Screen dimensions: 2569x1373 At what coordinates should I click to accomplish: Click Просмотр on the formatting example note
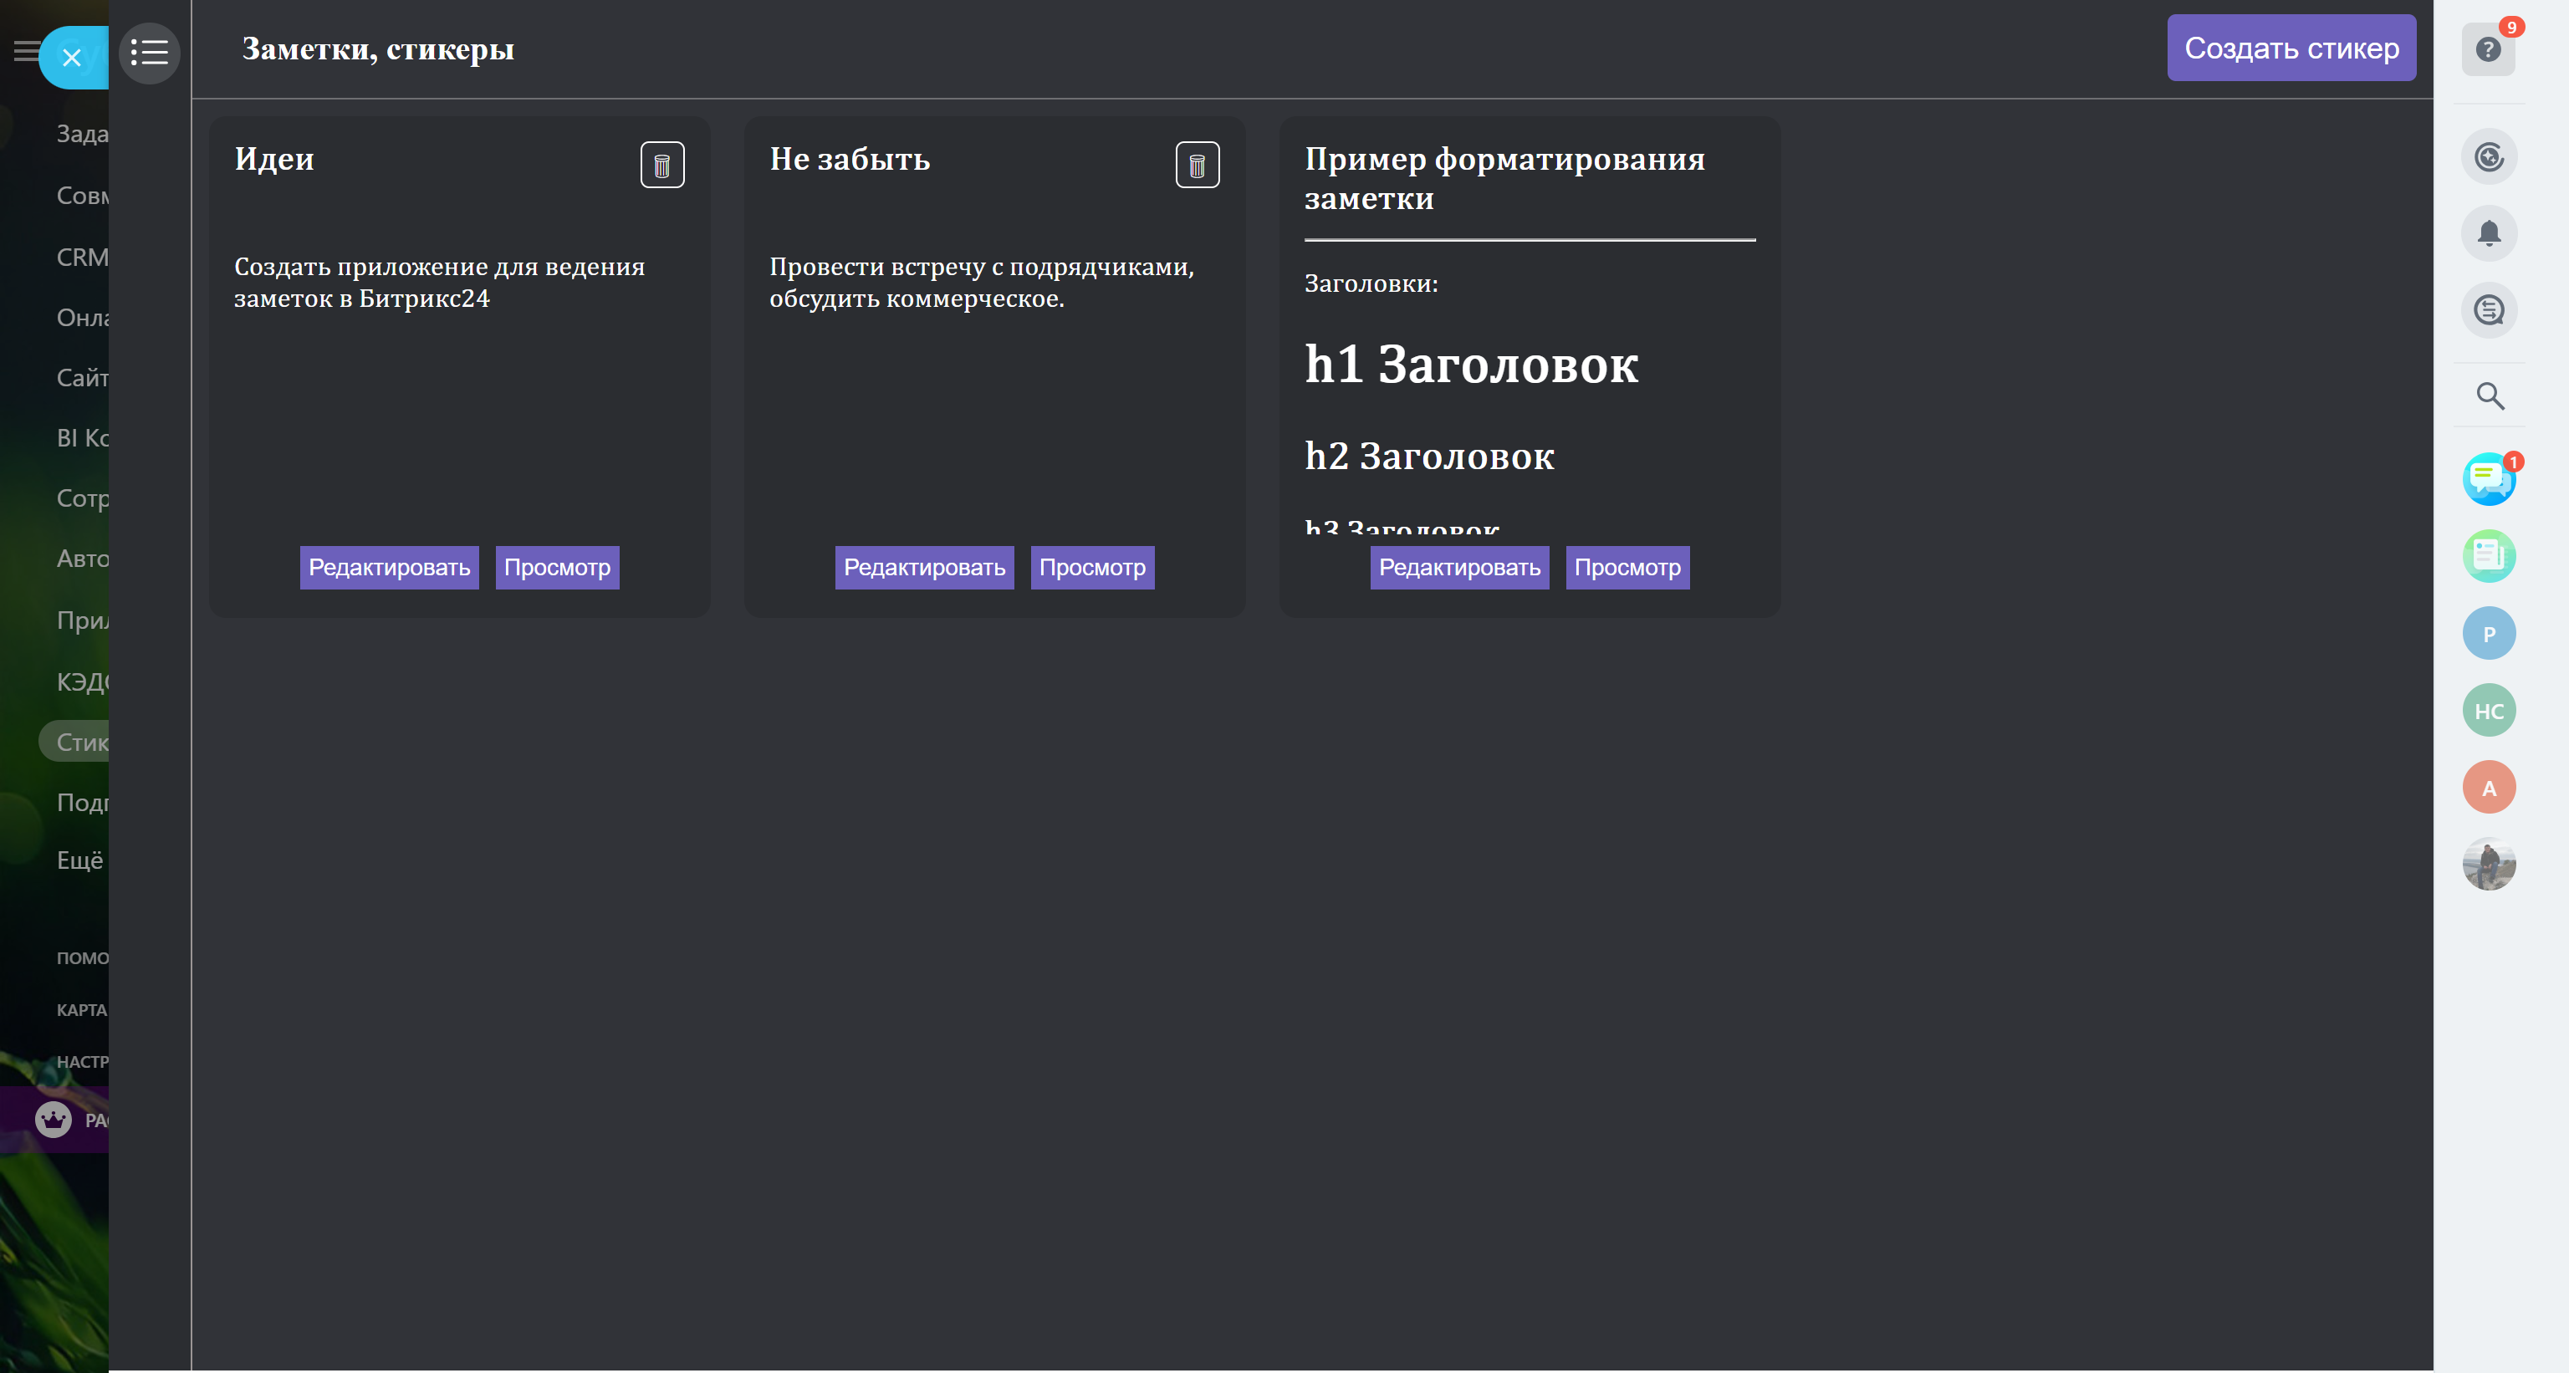tap(1627, 568)
